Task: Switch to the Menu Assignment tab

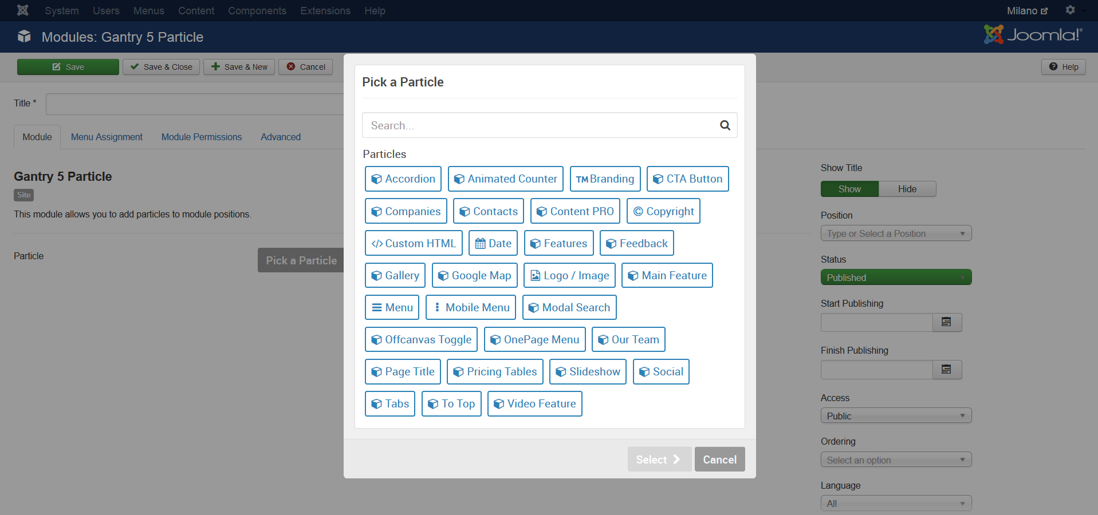Action: (107, 137)
